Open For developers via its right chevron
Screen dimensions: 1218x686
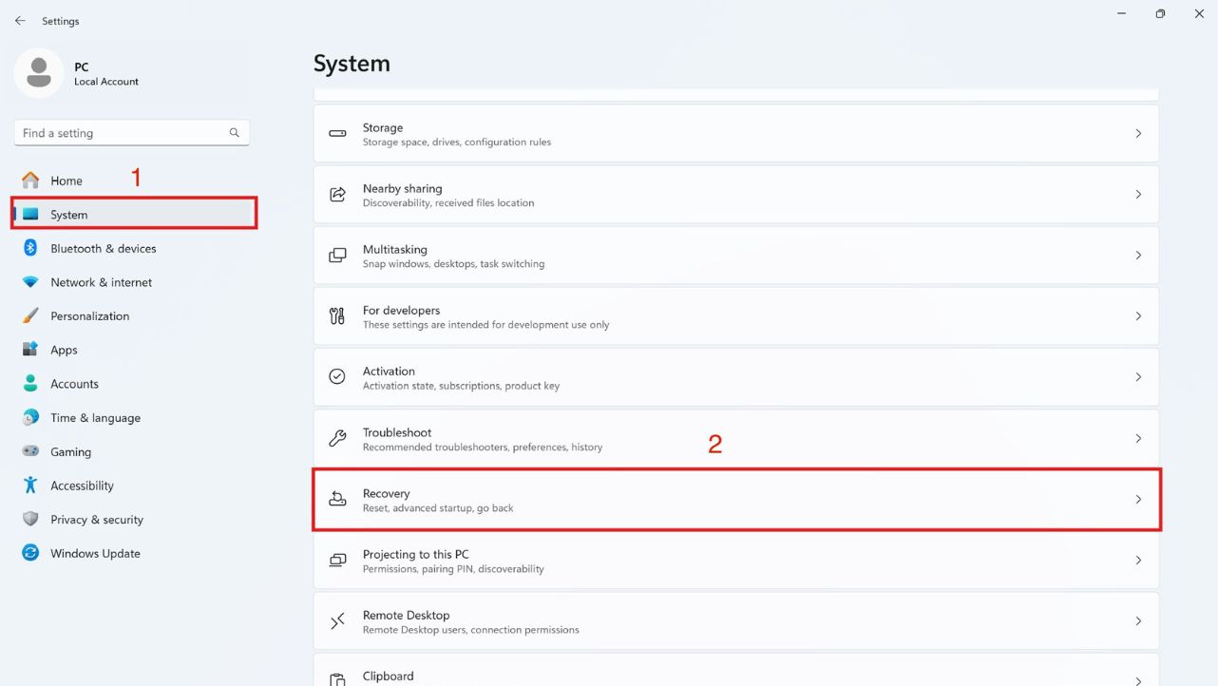[1138, 316]
